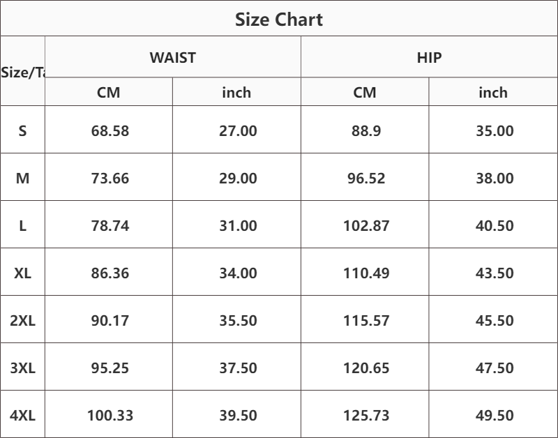Click the 37.50 waist inch cell

[x=236, y=367]
